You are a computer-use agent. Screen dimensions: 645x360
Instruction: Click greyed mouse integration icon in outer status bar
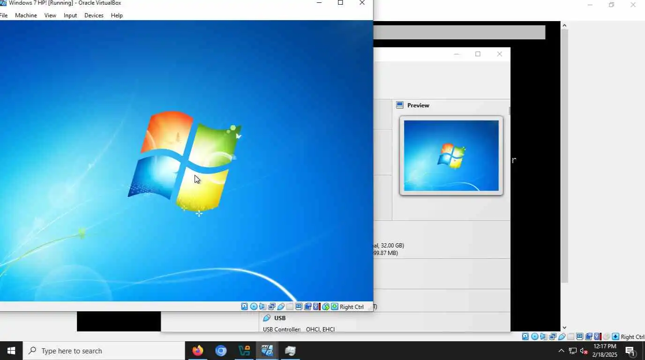606,337
